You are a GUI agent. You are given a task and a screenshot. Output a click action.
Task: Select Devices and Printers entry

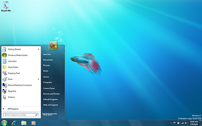pyautogui.click(x=52, y=94)
